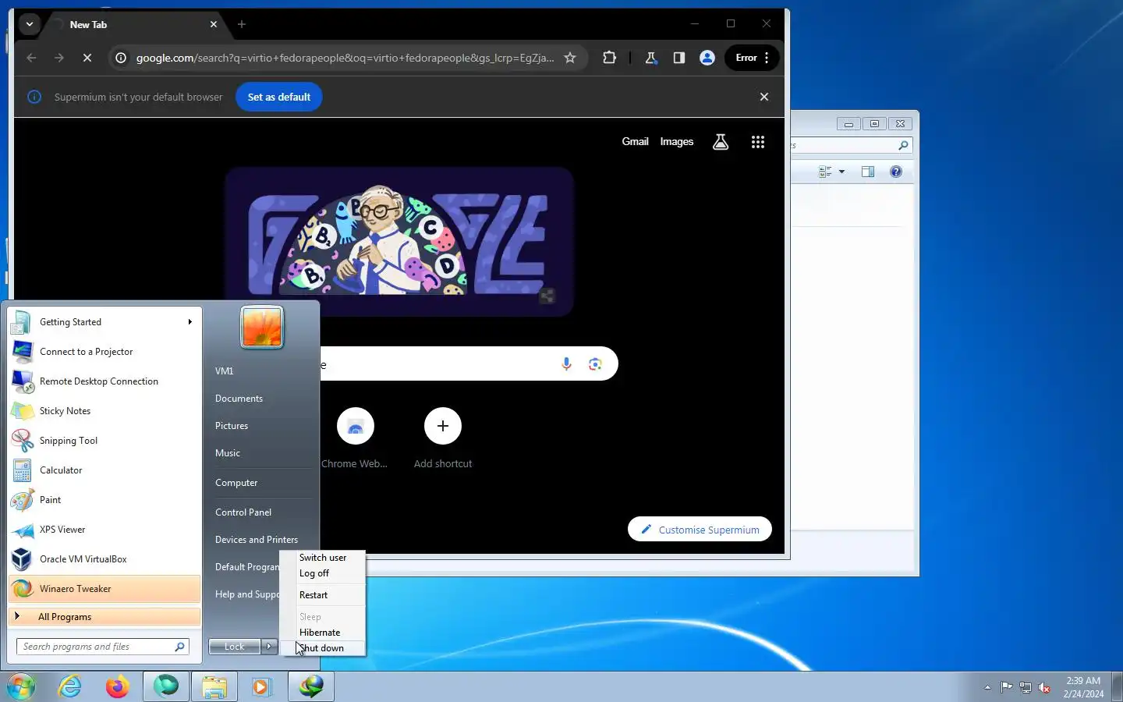Launch Connect to a Projector
Viewport: 1123px width, 702px height.
click(105, 352)
